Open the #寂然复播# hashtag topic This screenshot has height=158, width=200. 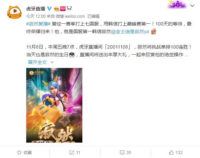click(38, 24)
